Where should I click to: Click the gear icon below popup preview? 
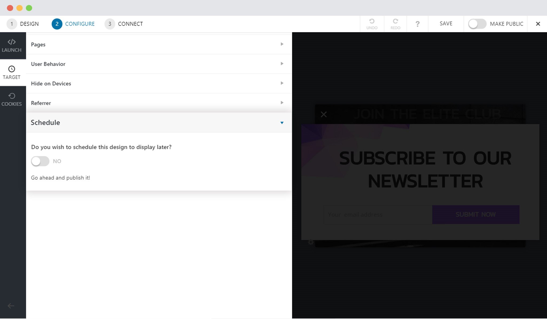point(311,242)
